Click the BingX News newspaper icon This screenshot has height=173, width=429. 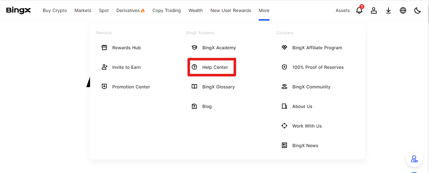[284, 146]
